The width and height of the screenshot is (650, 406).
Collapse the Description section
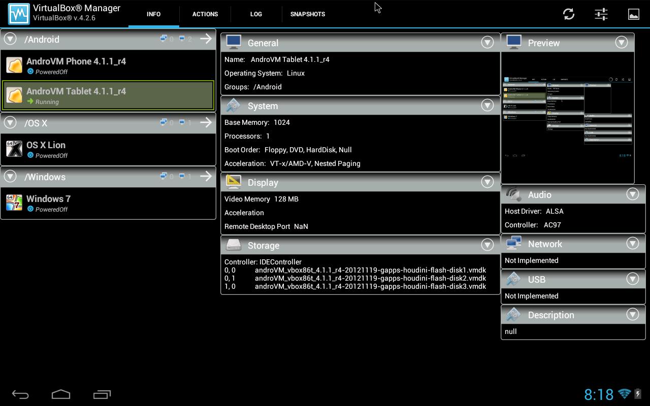(632, 315)
